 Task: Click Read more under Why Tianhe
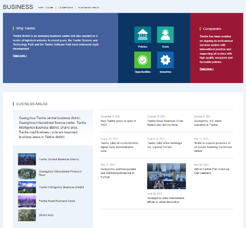click(x=20, y=56)
